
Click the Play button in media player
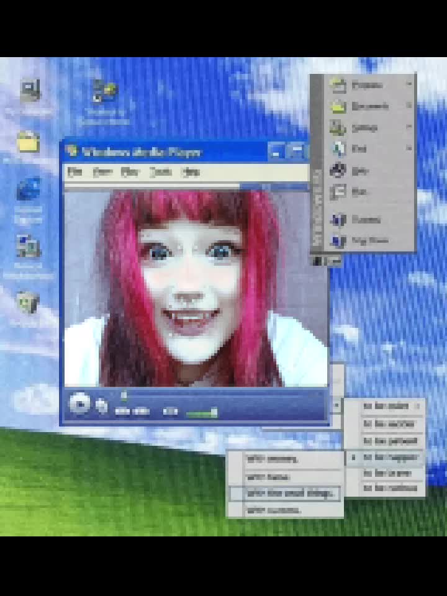click(79, 404)
